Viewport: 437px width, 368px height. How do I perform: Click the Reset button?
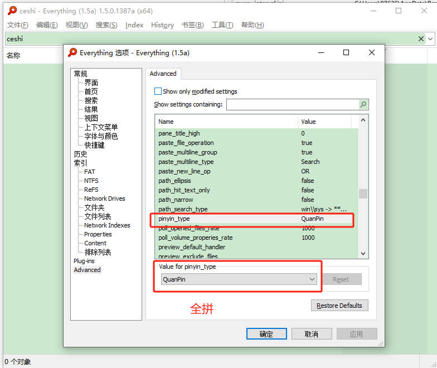click(341, 279)
